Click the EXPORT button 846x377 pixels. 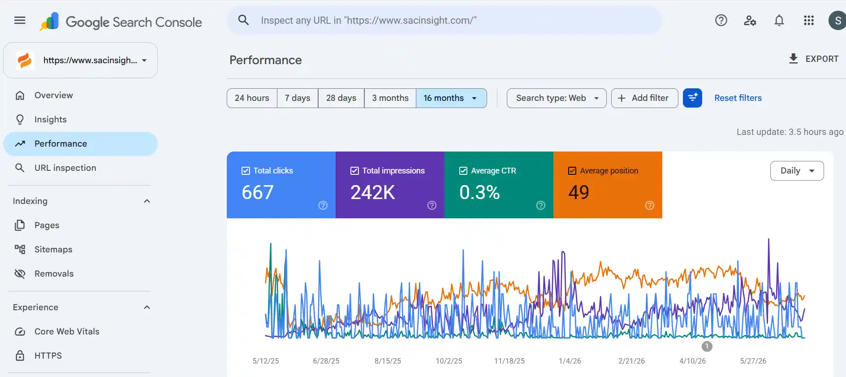[x=813, y=59]
